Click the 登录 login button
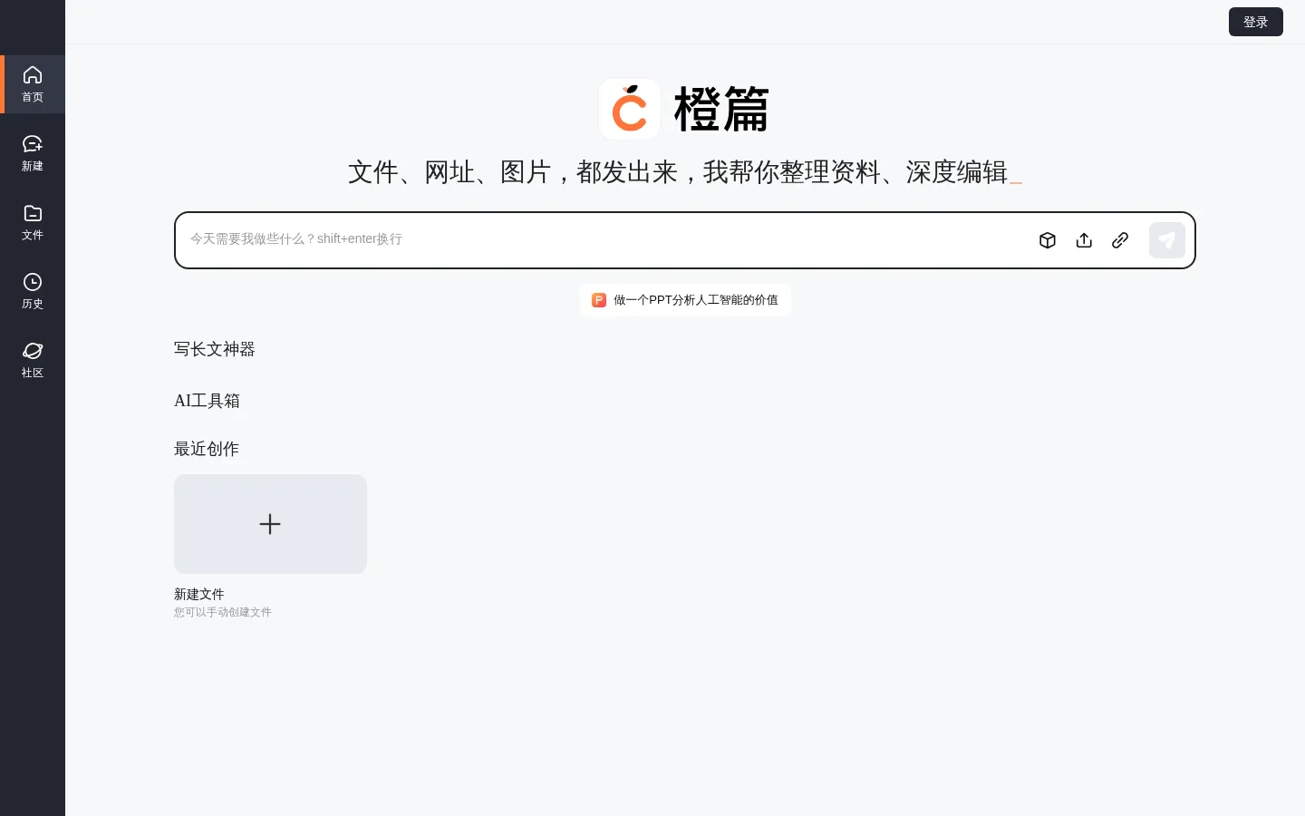Screen dimensions: 1305x816 pyautogui.click(x=1256, y=22)
